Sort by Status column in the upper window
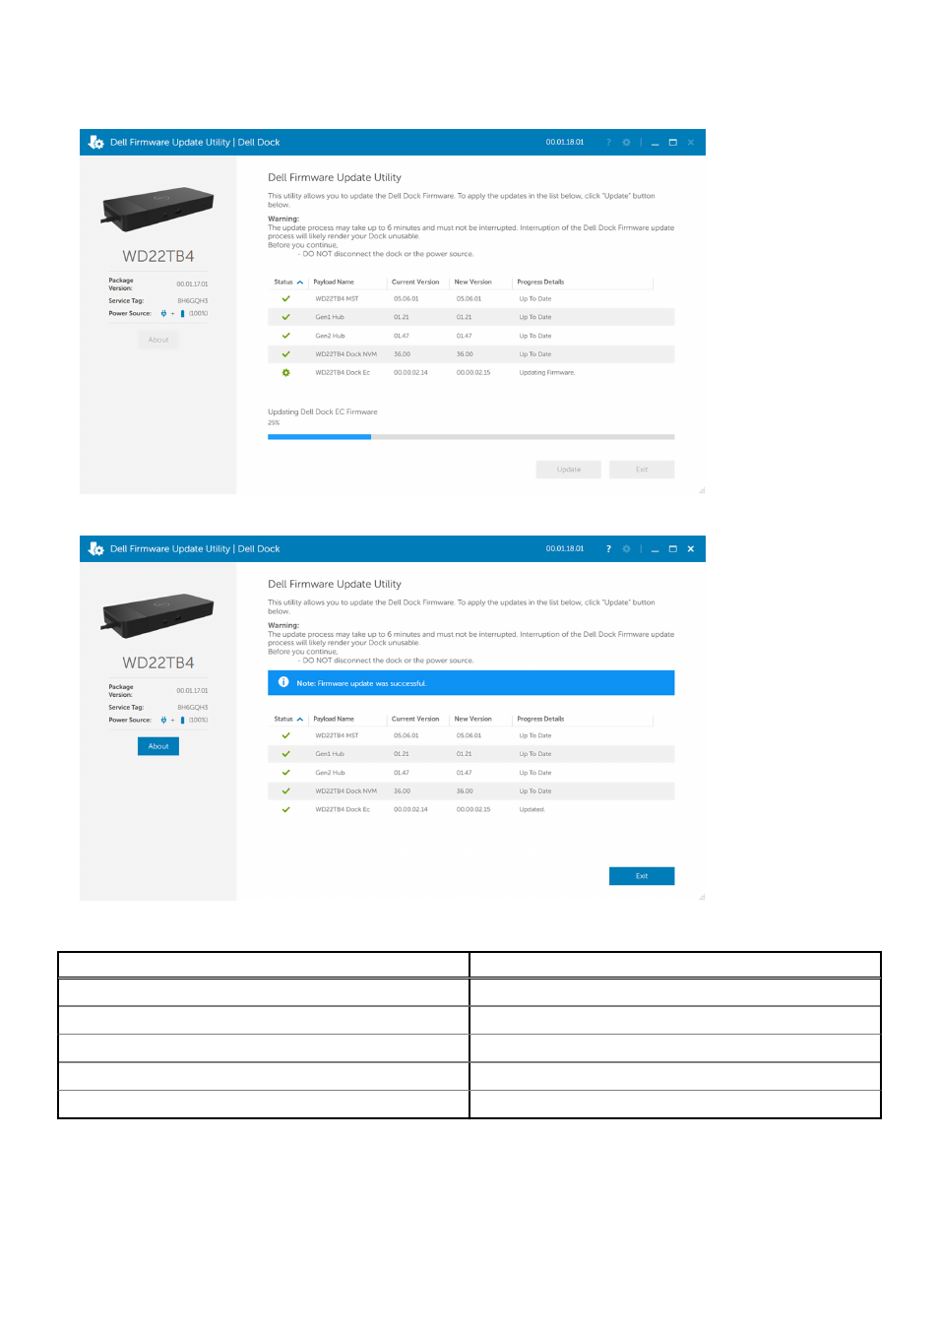 pyautogui.click(x=283, y=283)
